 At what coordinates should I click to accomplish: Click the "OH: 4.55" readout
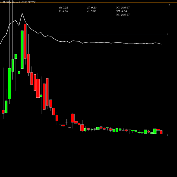(121, 11)
